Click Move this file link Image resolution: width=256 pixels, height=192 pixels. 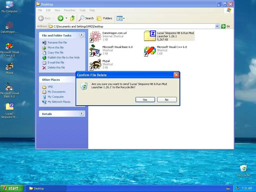pos(56,47)
